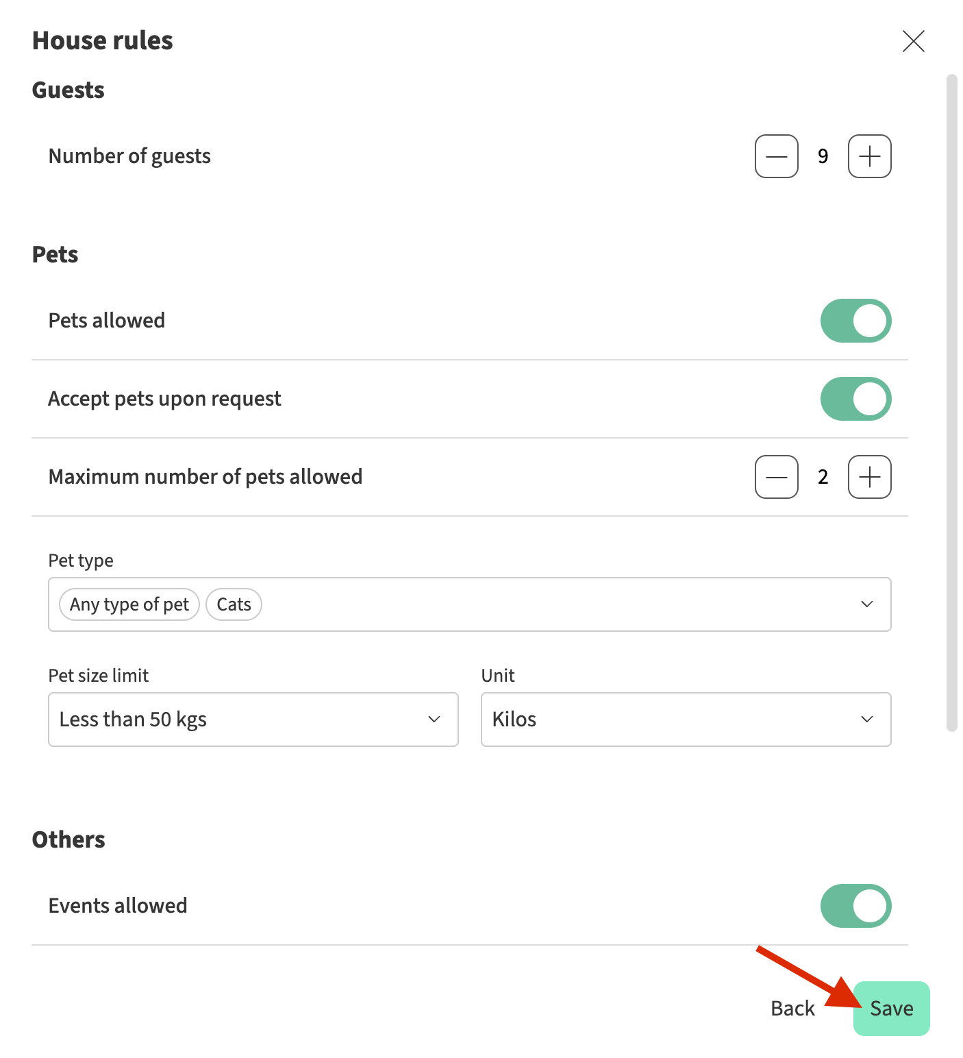Turn off Events allowed switch
This screenshot has width=963, height=1058.
tap(855, 906)
